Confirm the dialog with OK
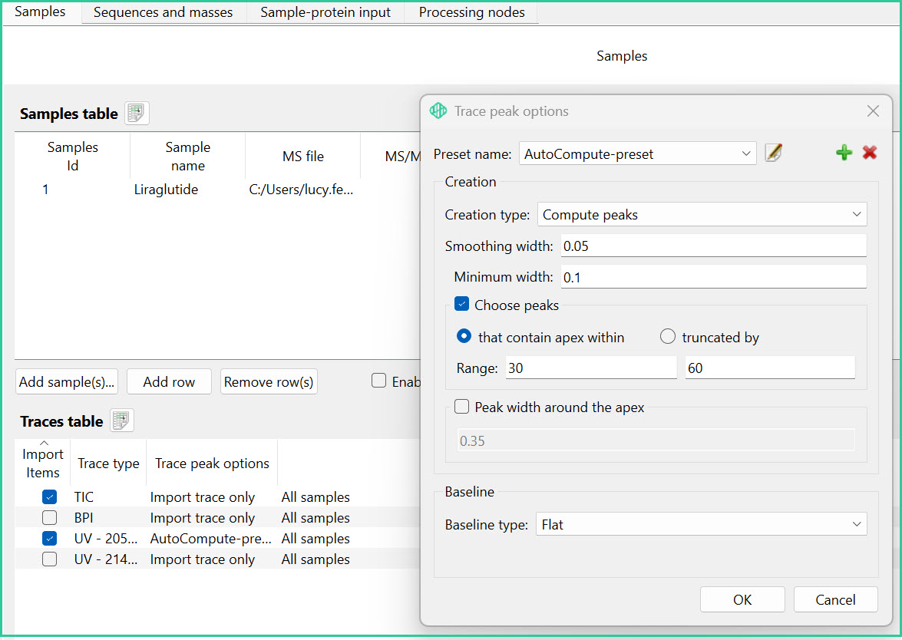 [x=742, y=600]
